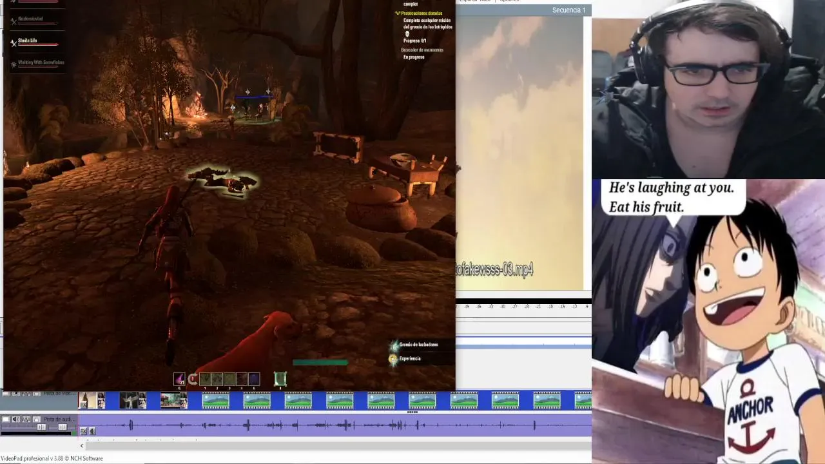Click the "Persecuciones doradas" quest title

423,13
